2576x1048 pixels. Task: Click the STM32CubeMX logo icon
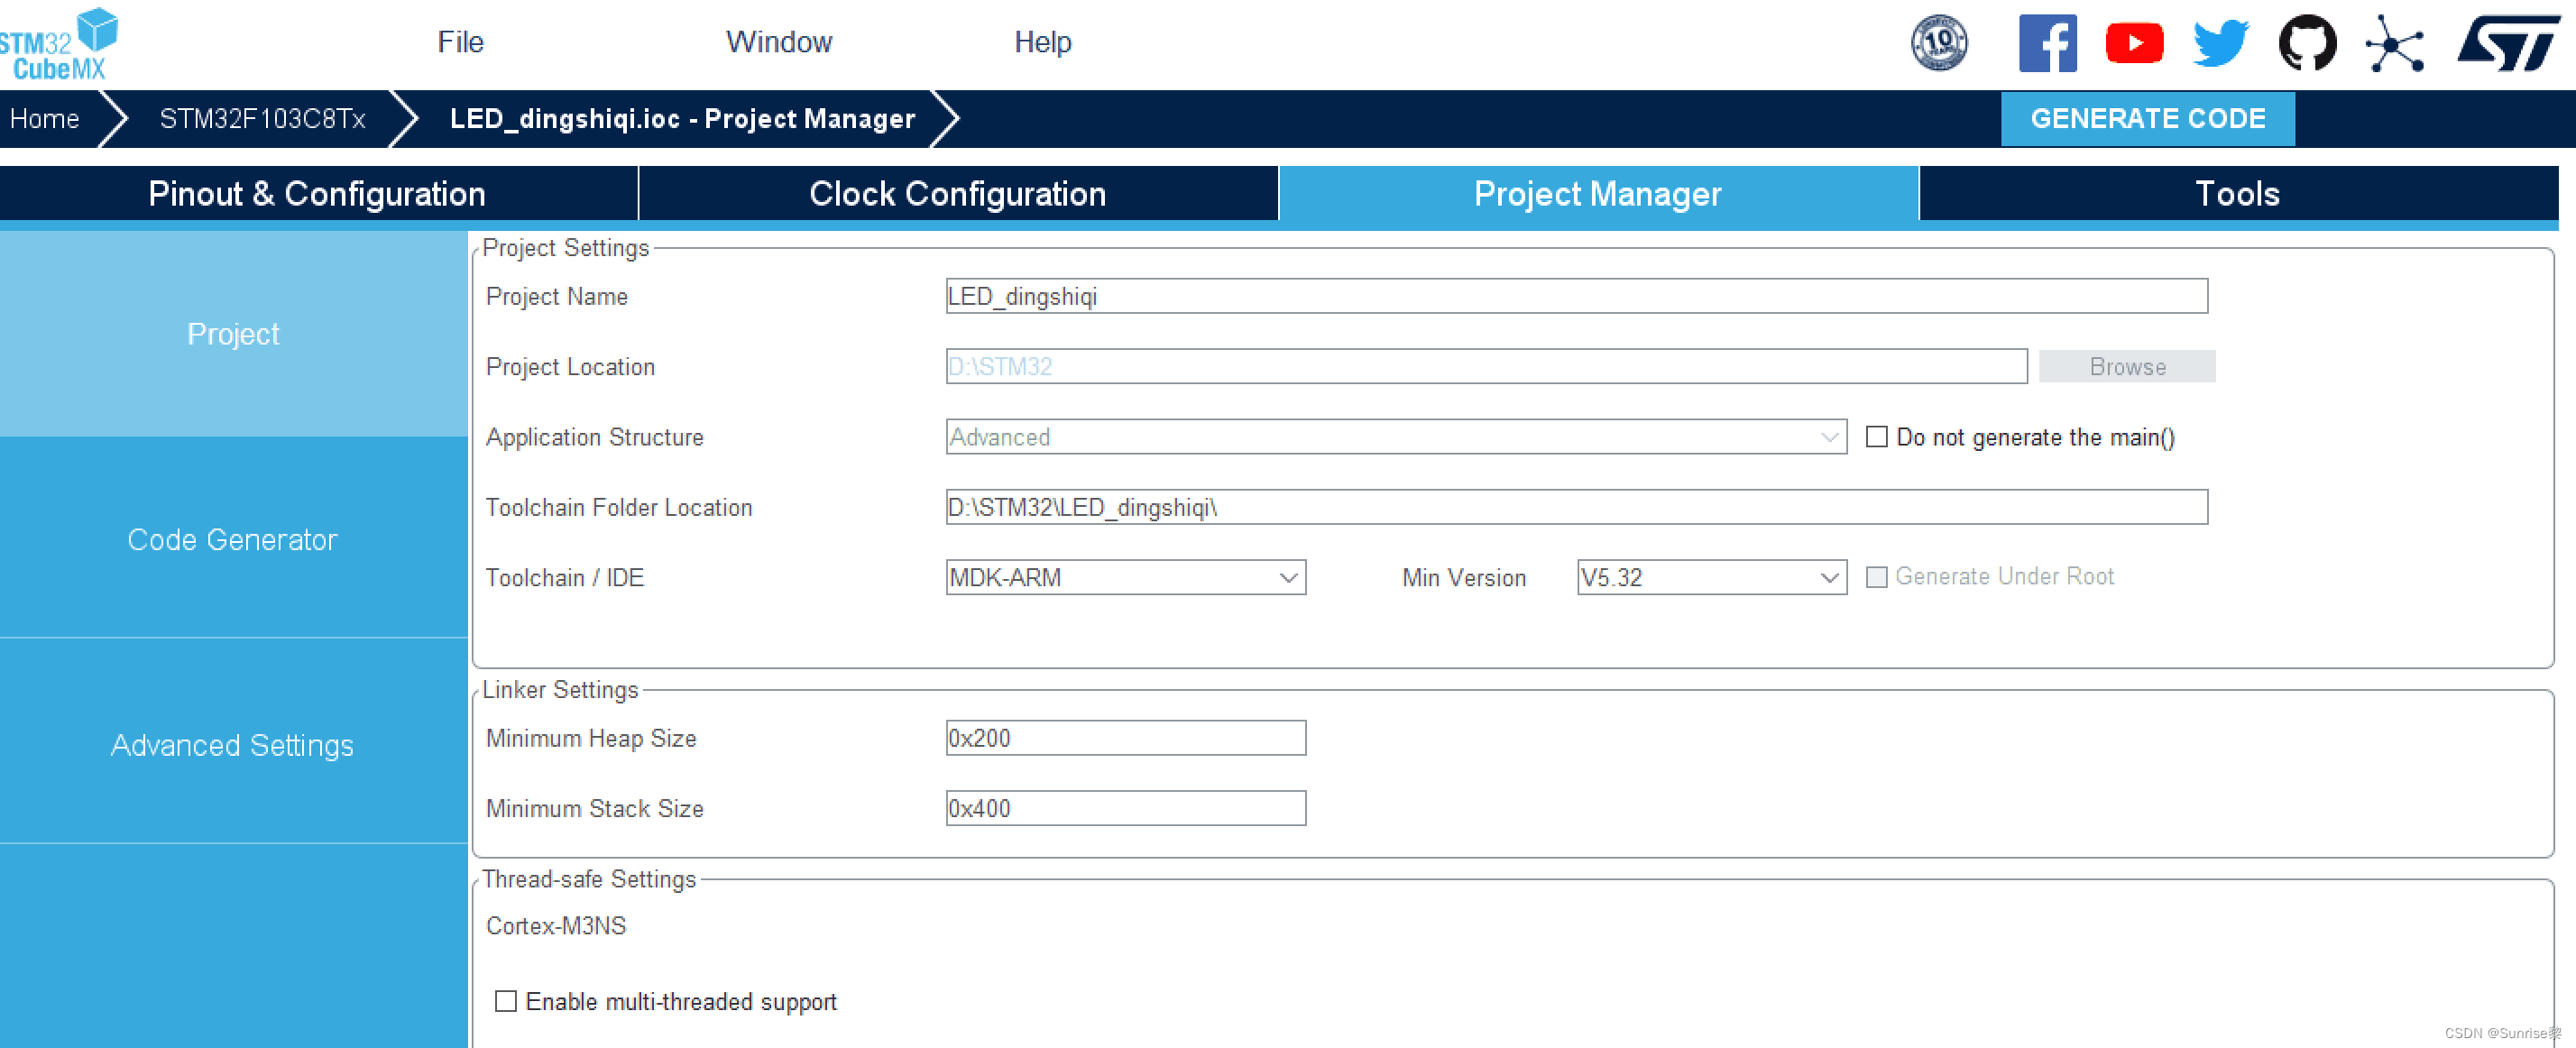(58, 44)
